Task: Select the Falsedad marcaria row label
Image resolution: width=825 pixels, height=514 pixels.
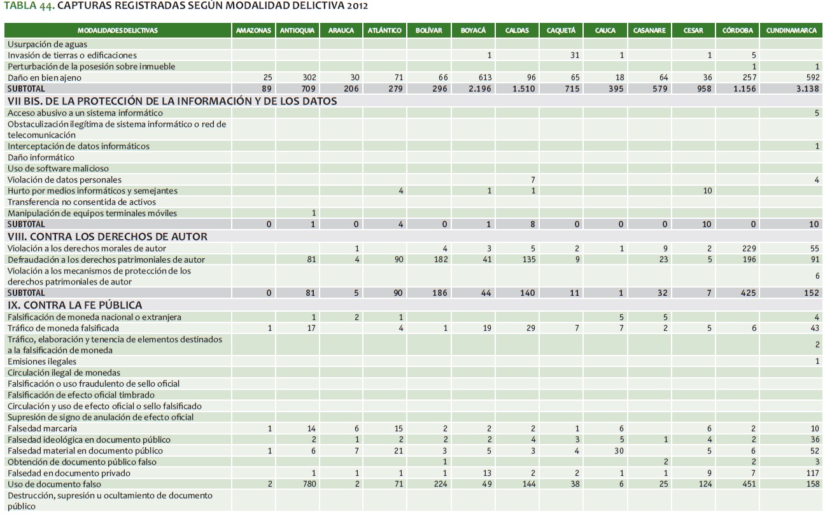Action: [42, 429]
